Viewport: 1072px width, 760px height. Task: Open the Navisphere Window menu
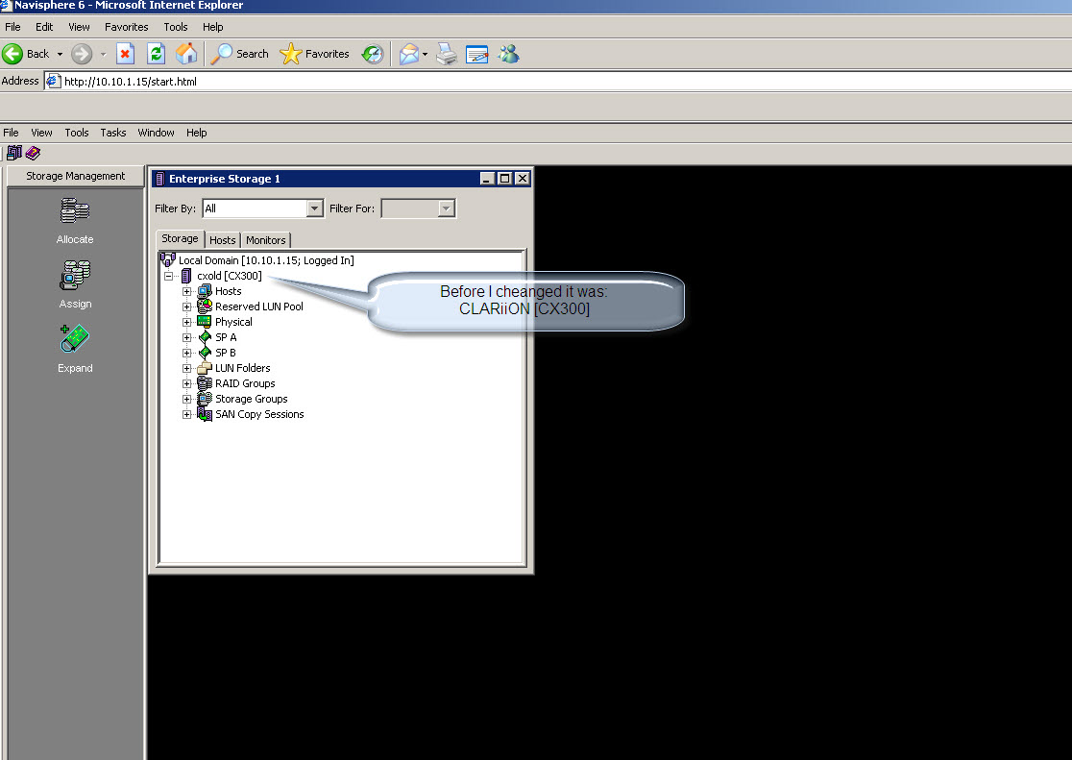point(156,133)
